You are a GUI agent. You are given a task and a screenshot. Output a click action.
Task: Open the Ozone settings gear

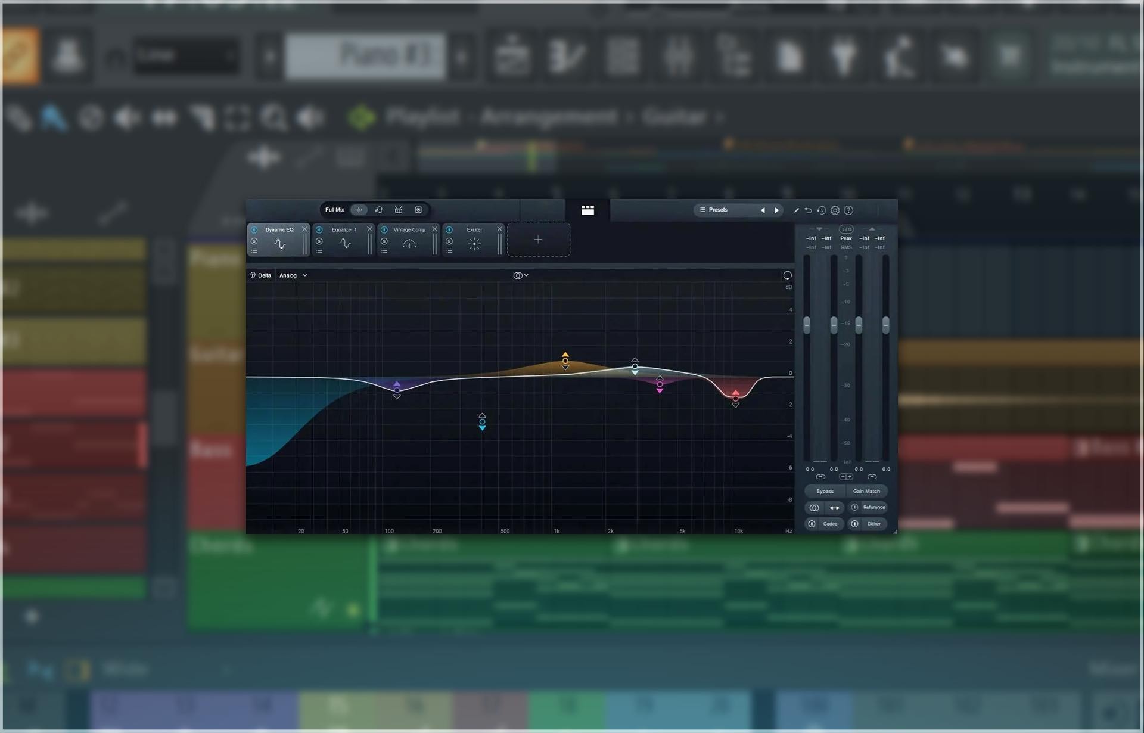pos(835,210)
